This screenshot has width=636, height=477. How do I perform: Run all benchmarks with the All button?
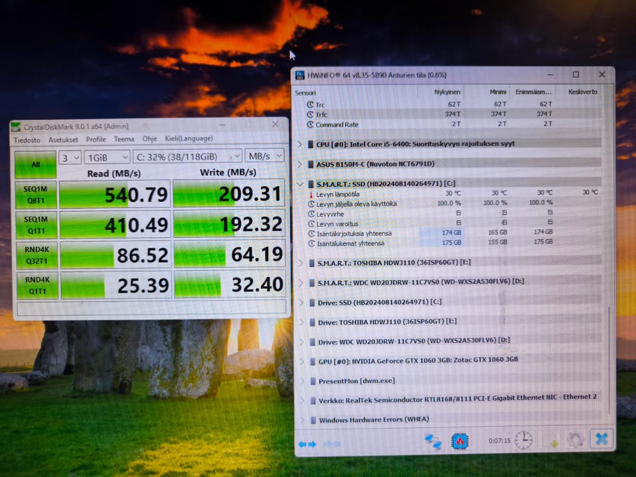35,165
